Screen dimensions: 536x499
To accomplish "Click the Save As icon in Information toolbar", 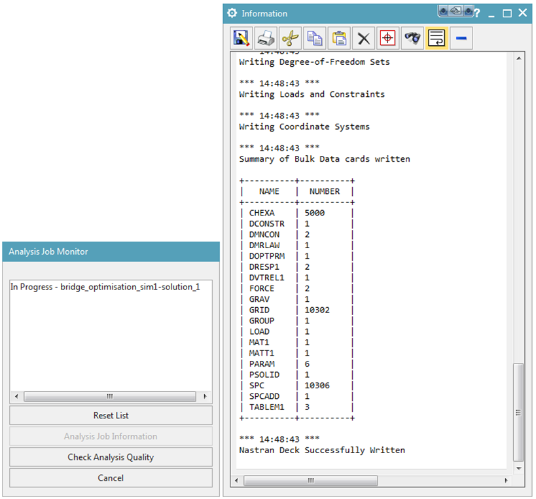I will [x=241, y=38].
